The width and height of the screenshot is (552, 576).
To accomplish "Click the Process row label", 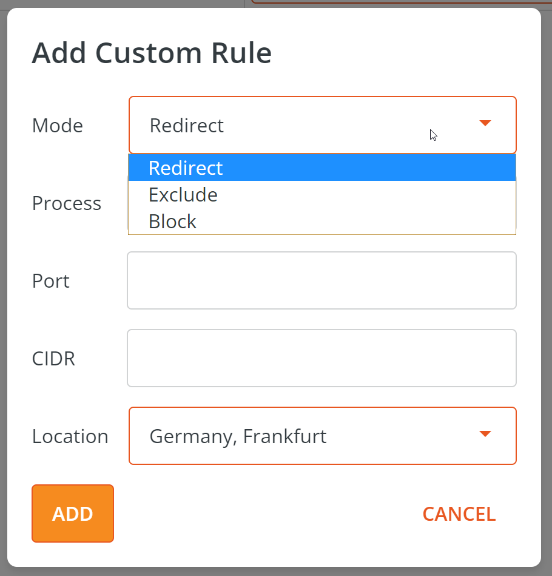I will click(x=67, y=203).
